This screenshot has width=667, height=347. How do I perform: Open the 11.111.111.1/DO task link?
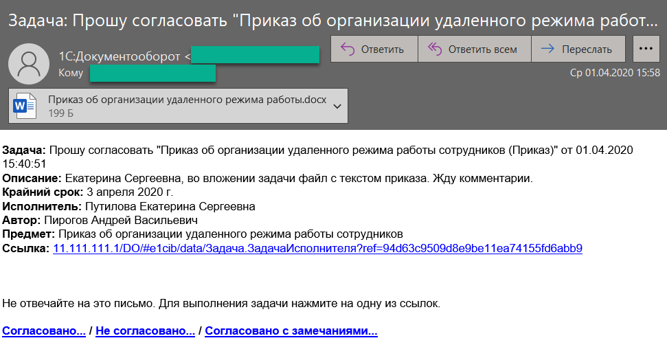click(317, 248)
